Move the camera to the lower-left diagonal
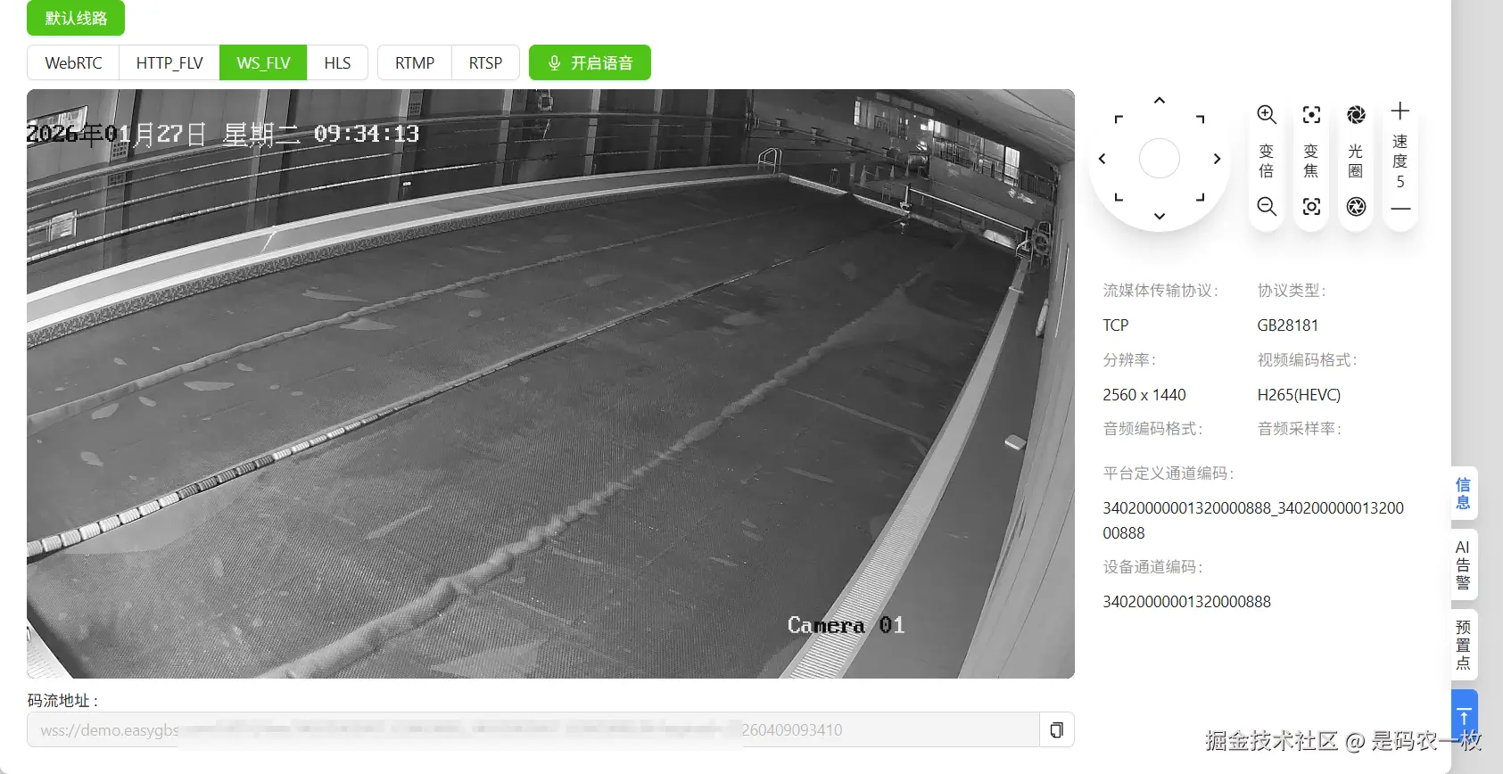Image resolution: width=1503 pixels, height=774 pixels. (x=1119, y=198)
